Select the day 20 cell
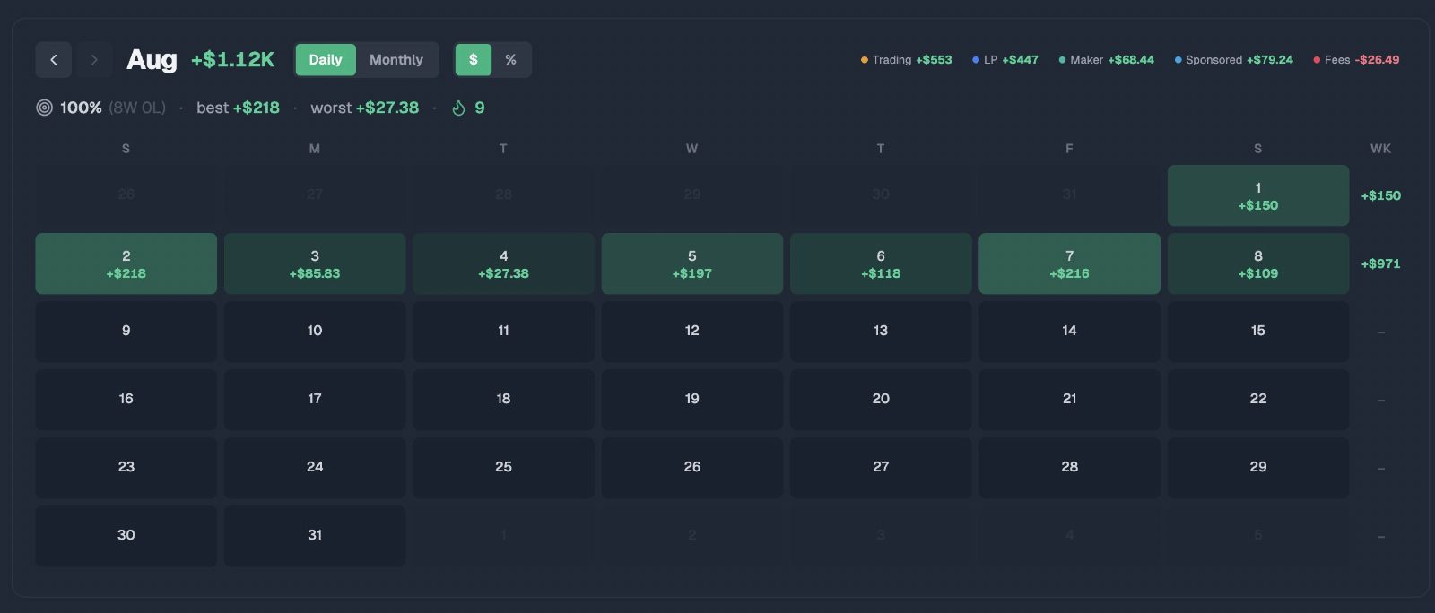 pyautogui.click(x=881, y=400)
